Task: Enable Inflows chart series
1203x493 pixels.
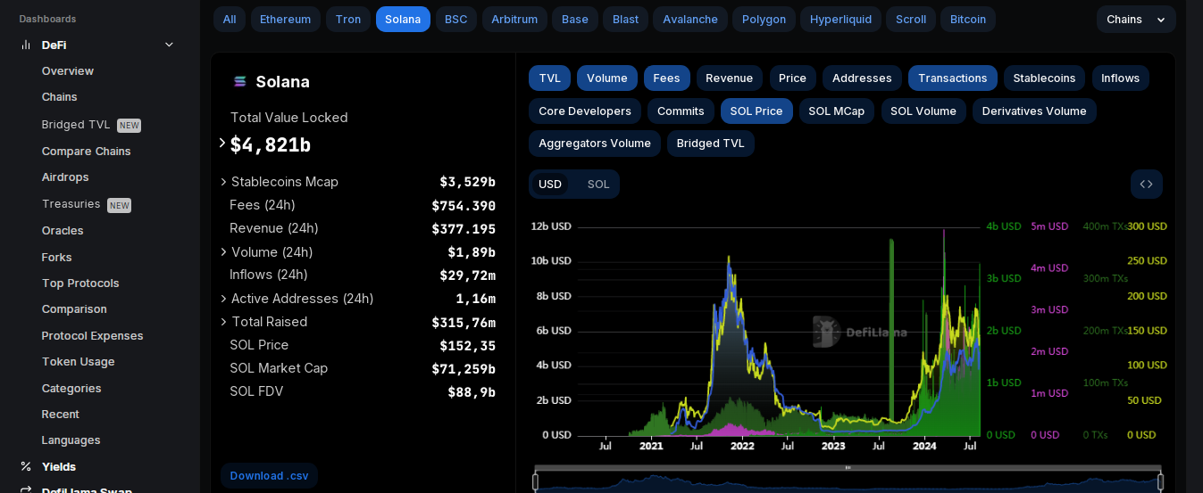Action: pos(1120,78)
